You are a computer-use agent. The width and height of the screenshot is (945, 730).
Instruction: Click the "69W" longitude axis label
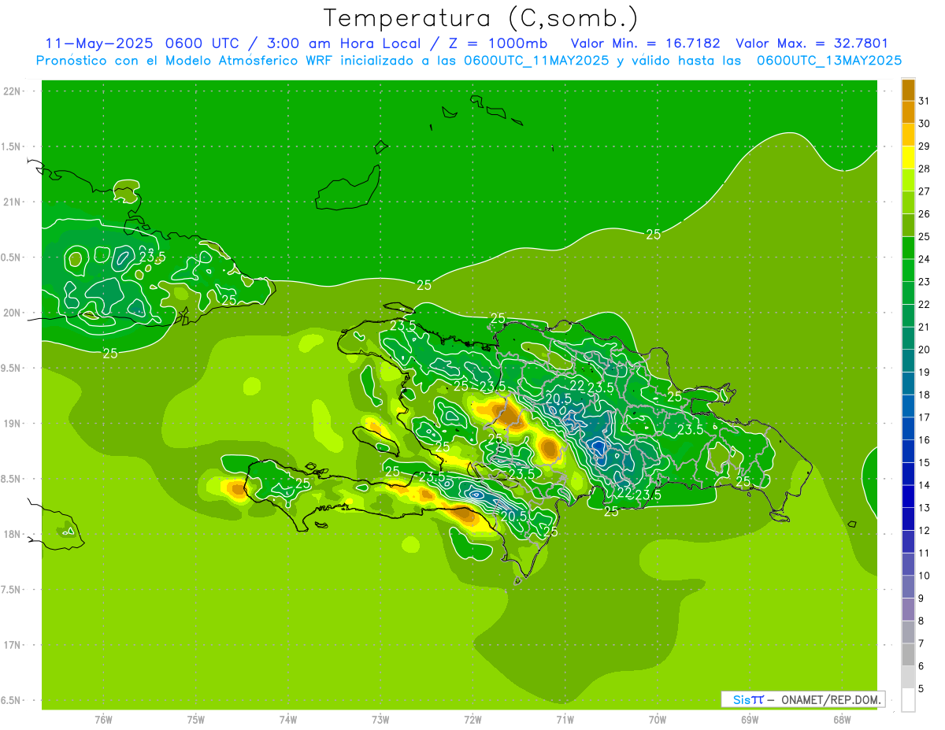[750, 720]
